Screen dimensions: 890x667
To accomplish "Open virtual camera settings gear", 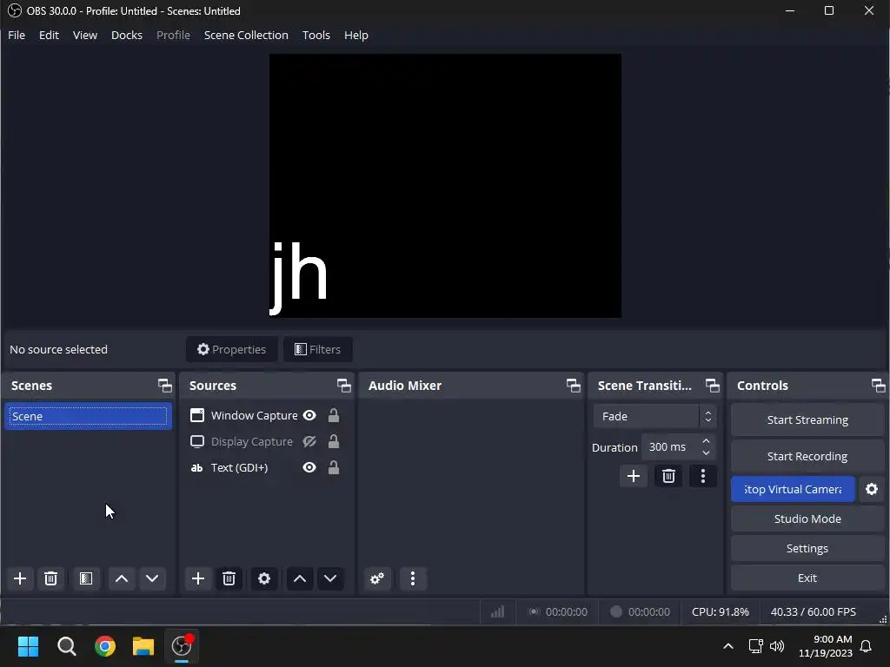I will coord(872,489).
